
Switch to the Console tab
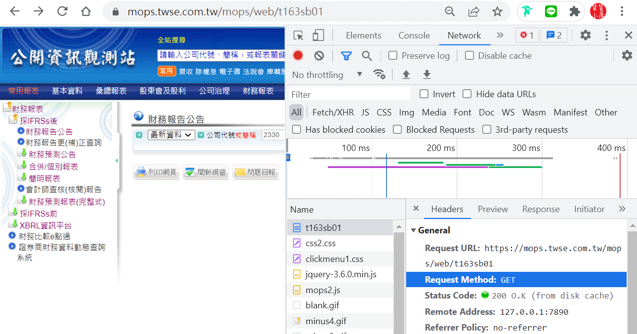(x=414, y=36)
